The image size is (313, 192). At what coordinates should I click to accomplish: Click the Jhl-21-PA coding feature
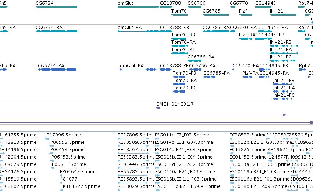(x=283, y=92)
